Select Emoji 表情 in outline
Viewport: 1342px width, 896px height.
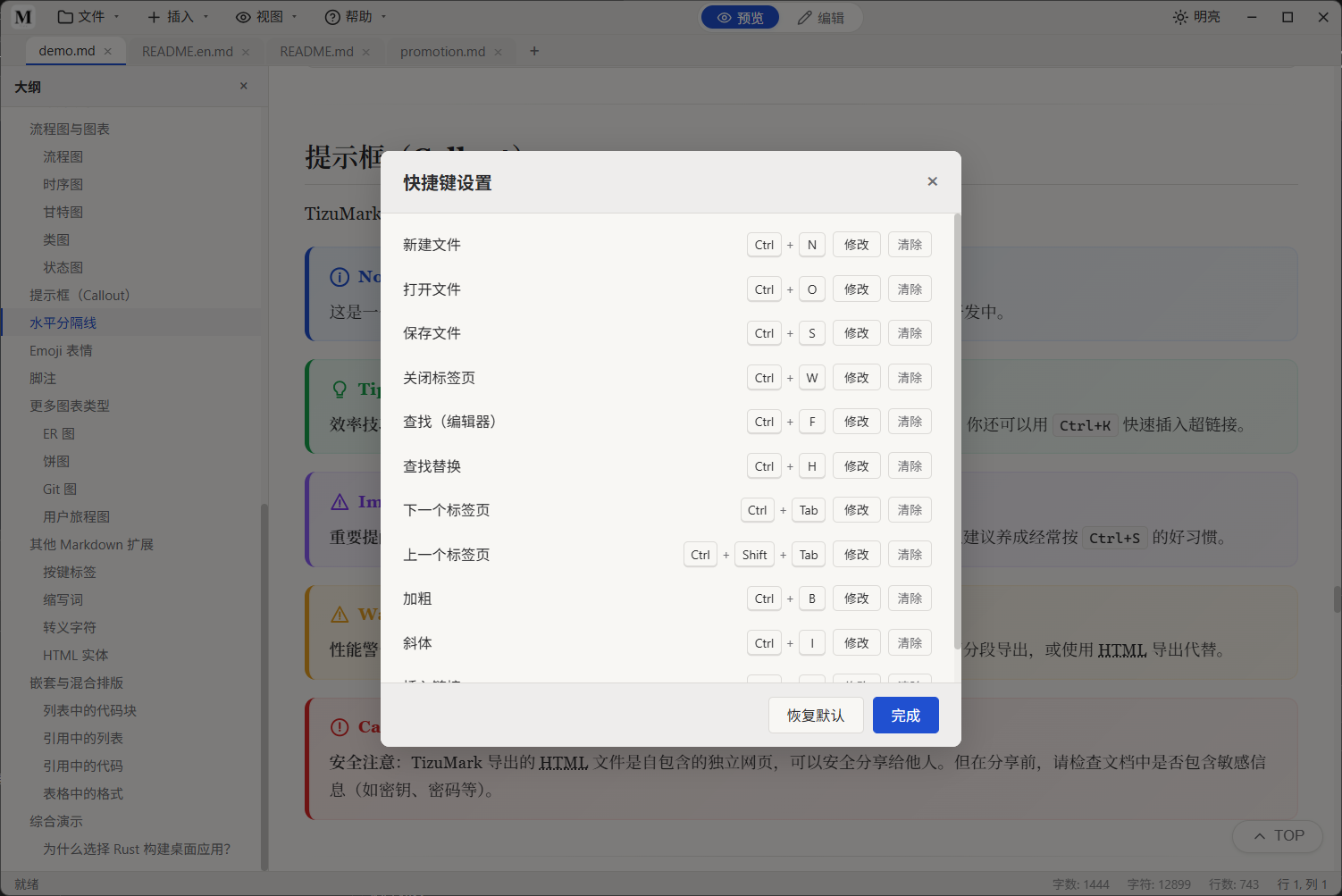[x=61, y=350]
